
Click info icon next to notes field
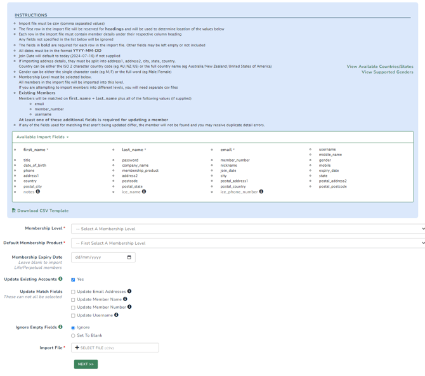[38, 191]
